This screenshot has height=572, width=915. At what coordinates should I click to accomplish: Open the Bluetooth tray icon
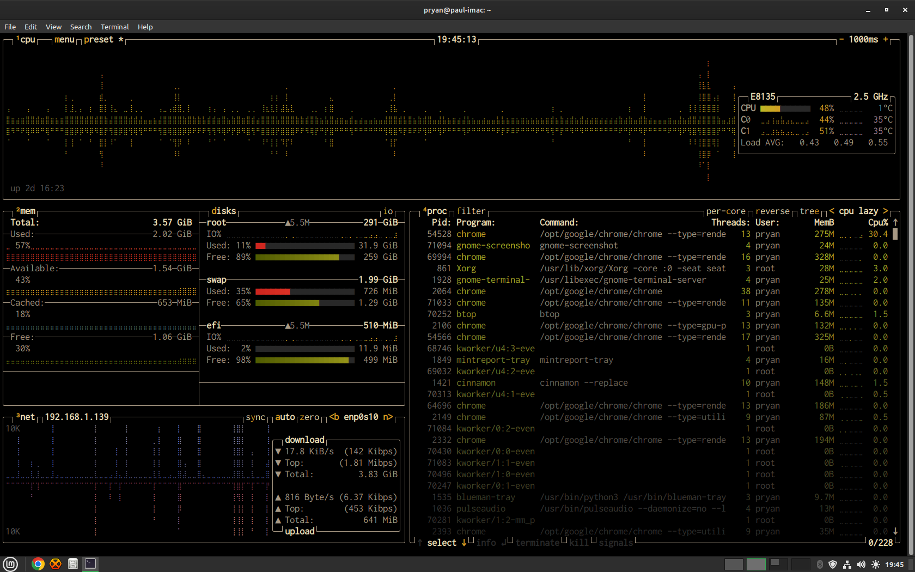pyautogui.click(x=820, y=564)
